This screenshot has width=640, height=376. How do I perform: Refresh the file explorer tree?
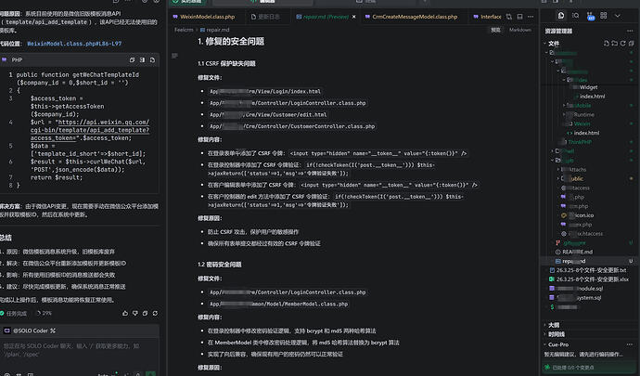pos(623,44)
